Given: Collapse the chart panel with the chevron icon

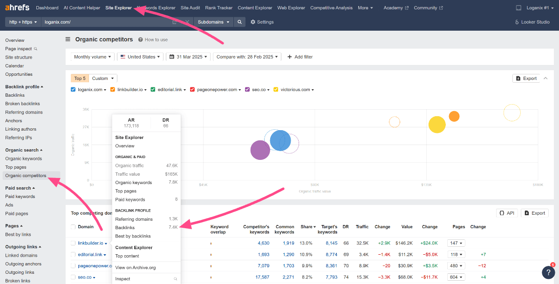Looking at the screenshot, I should point(545,78).
